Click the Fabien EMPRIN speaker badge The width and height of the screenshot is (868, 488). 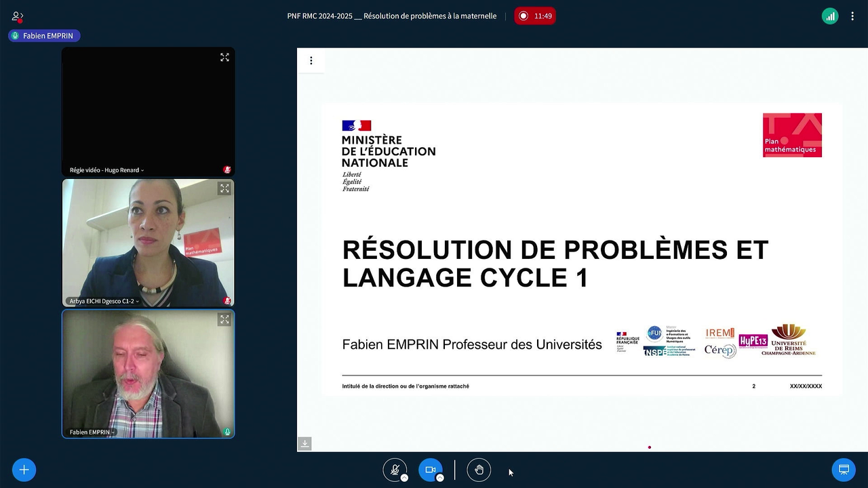43,35
